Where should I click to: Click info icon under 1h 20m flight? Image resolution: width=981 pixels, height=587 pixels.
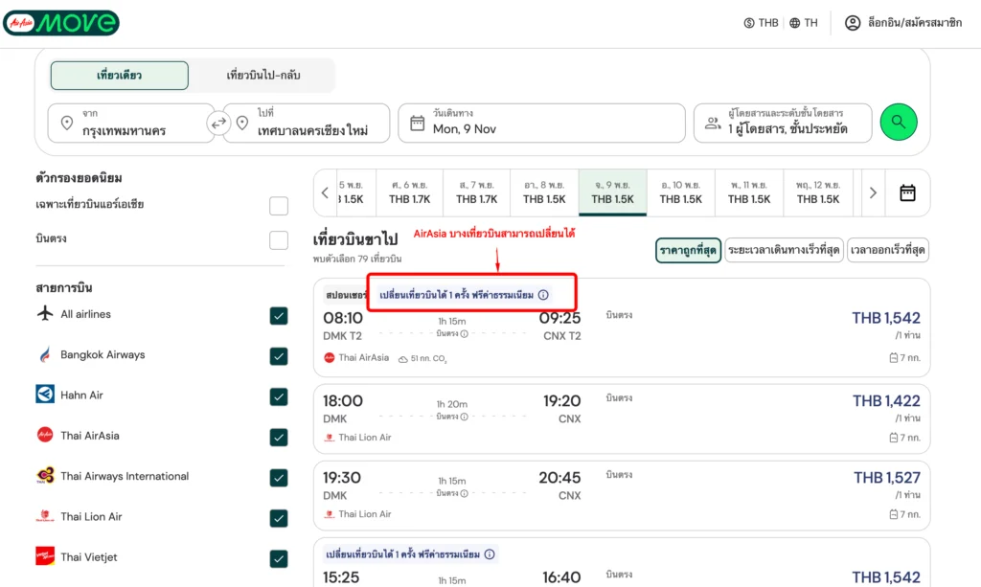465,417
